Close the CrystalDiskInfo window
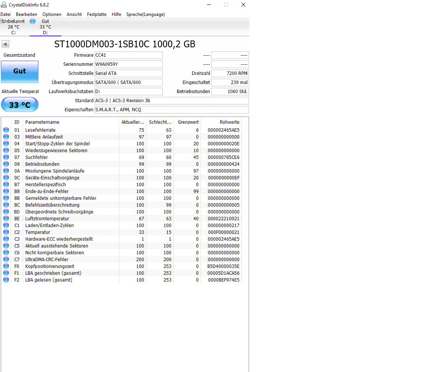The image size is (436, 372). [x=243, y=5]
